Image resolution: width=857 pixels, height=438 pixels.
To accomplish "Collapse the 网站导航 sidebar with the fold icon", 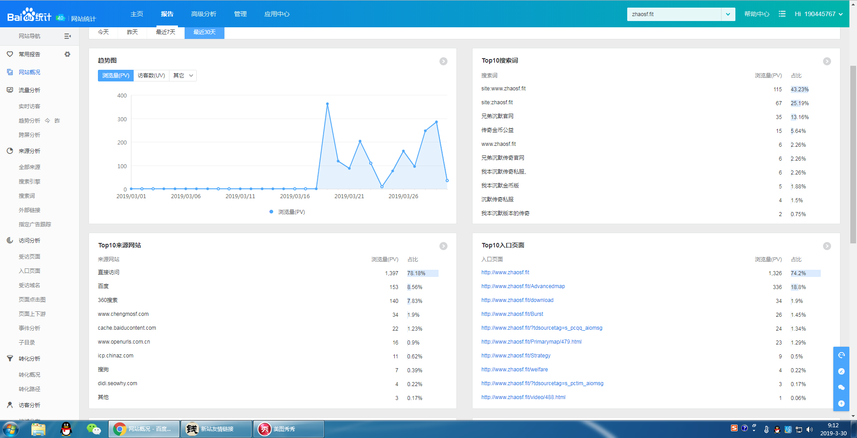I will click(x=68, y=36).
